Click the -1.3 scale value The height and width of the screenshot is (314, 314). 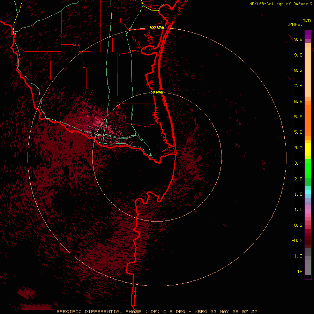(297, 256)
